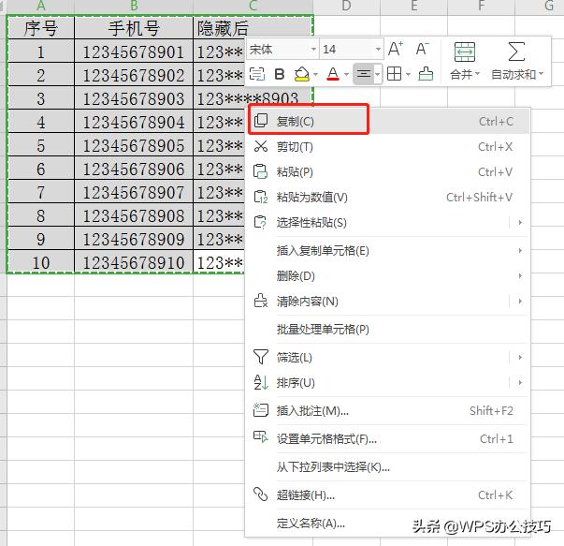Click the clipboard icon beside 粘贴(P)
Image resolution: width=564 pixels, height=546 pixels.
[x=261, y=171]
